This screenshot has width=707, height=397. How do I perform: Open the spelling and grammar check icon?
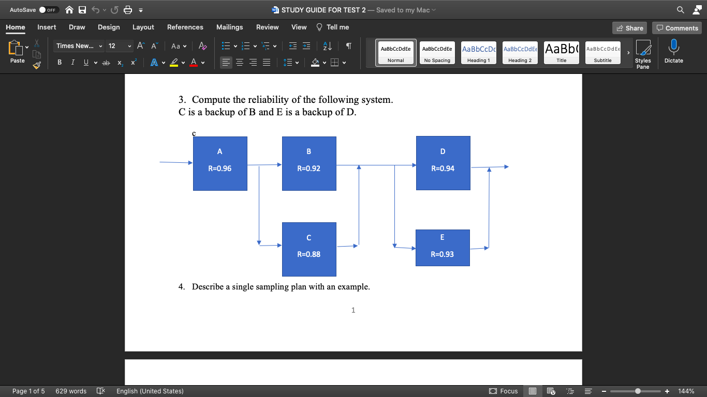101,391
